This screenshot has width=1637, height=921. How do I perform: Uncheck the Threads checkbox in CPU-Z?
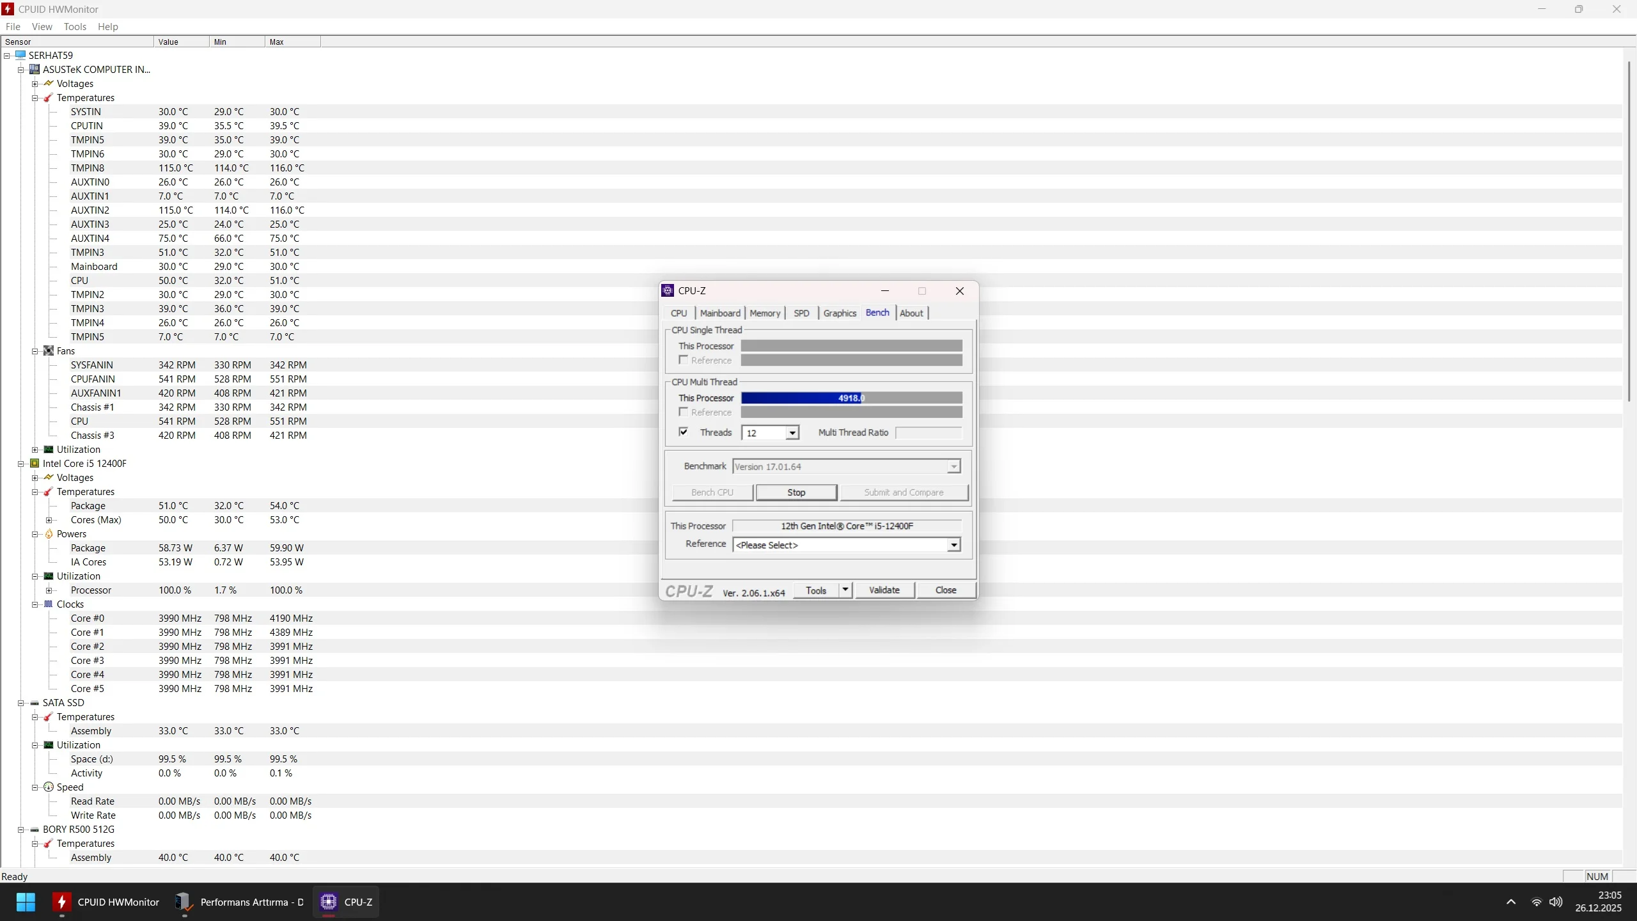(x=683, y=432)
